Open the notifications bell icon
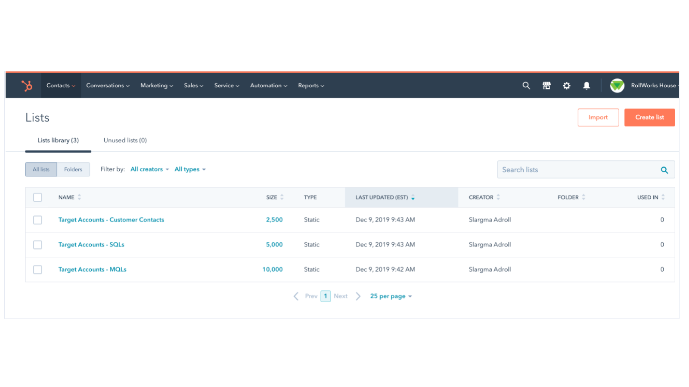Image resolution: width=689 pixels, height=387 pixels. pyautogui.click(x=586, y=85)
